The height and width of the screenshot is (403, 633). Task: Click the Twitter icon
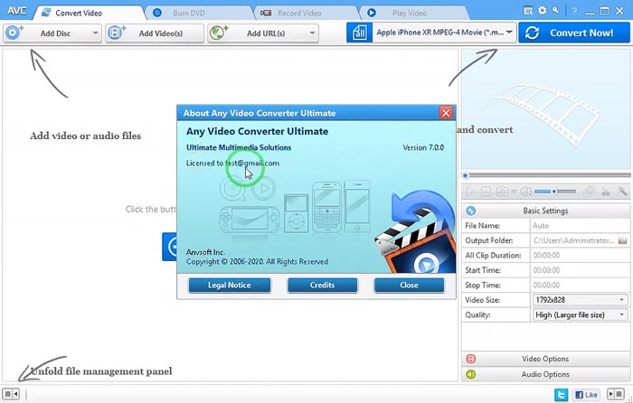(x=562, y=394)
